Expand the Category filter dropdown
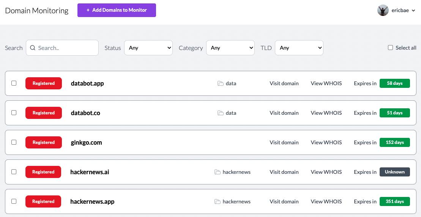Image resolution: width=421 pixels, height=217 pixels. click(x=230, y=48)
